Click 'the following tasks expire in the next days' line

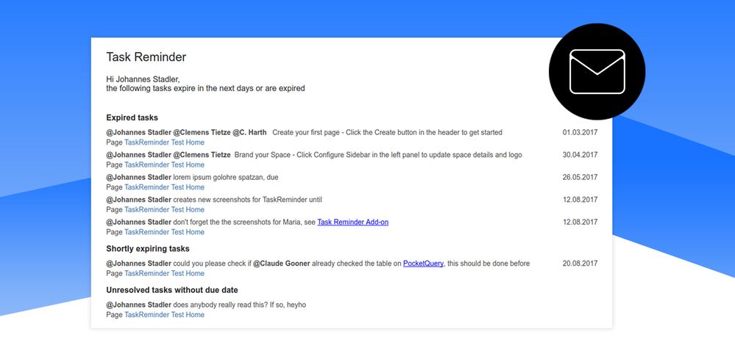click(x=205, y=88)
